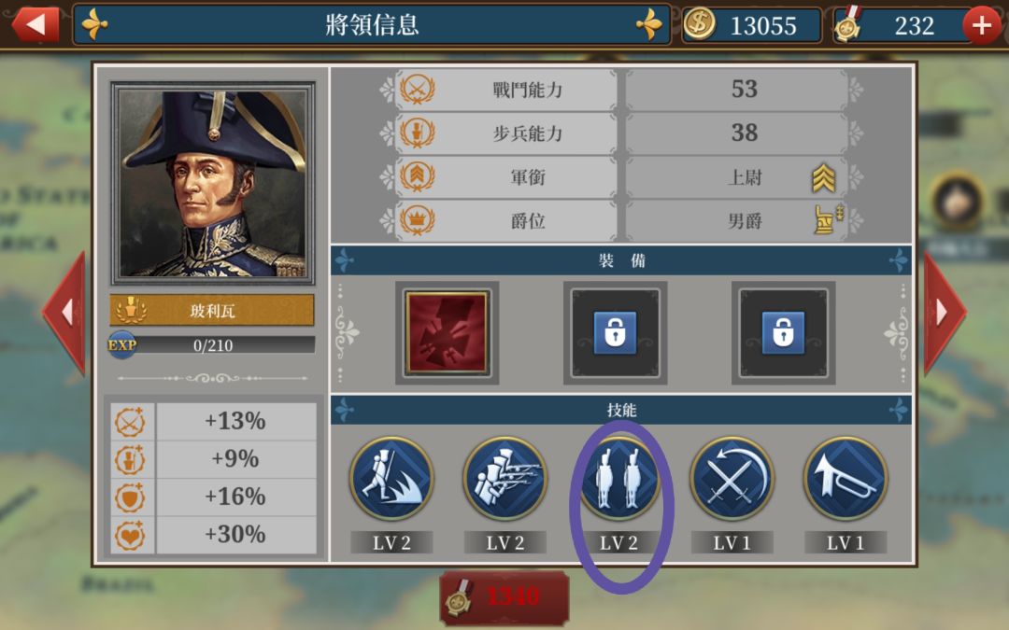
Task: Add medals with the red plus button
Action: click(981, 26)
